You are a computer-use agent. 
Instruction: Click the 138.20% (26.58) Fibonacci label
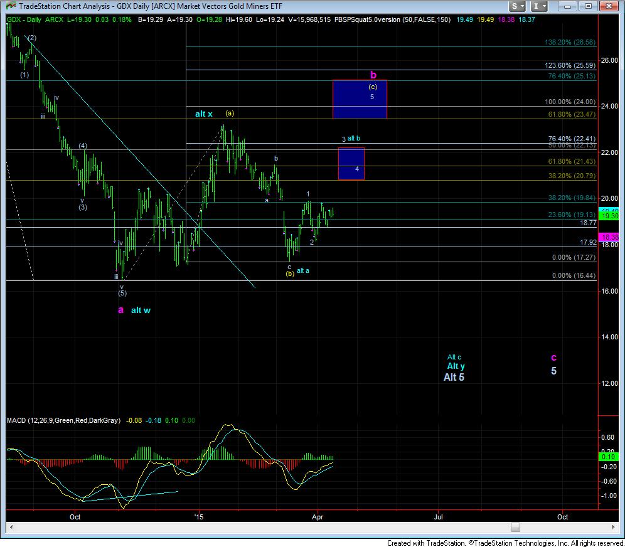pyautogui.click(x=570, y=42)
